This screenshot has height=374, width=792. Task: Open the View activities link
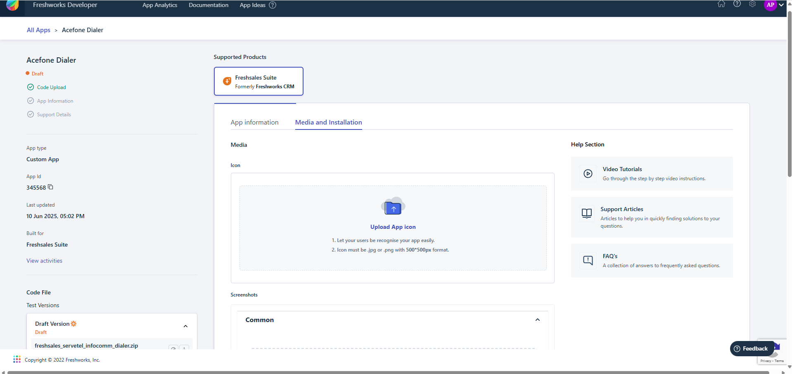tap(44, 261)
